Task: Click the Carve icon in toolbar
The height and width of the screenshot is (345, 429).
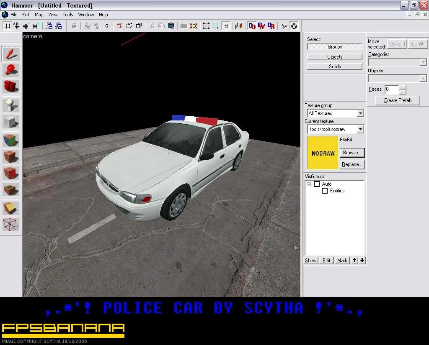Action: [74, 26]
